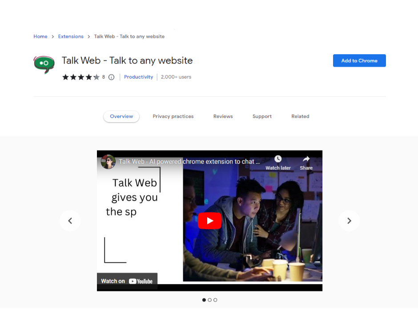Screen dimensions: 418x333
Task: Switch to the Overview tab
Action: pos(121,116)
